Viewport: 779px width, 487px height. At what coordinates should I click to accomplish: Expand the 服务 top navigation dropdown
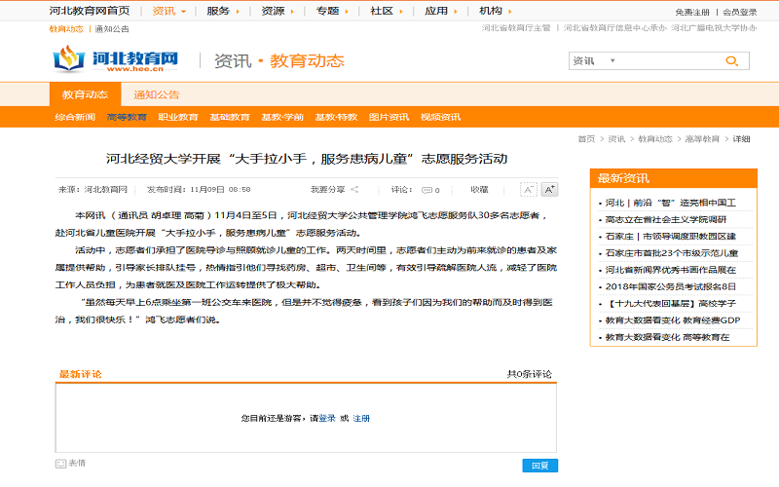click(240, 12)
